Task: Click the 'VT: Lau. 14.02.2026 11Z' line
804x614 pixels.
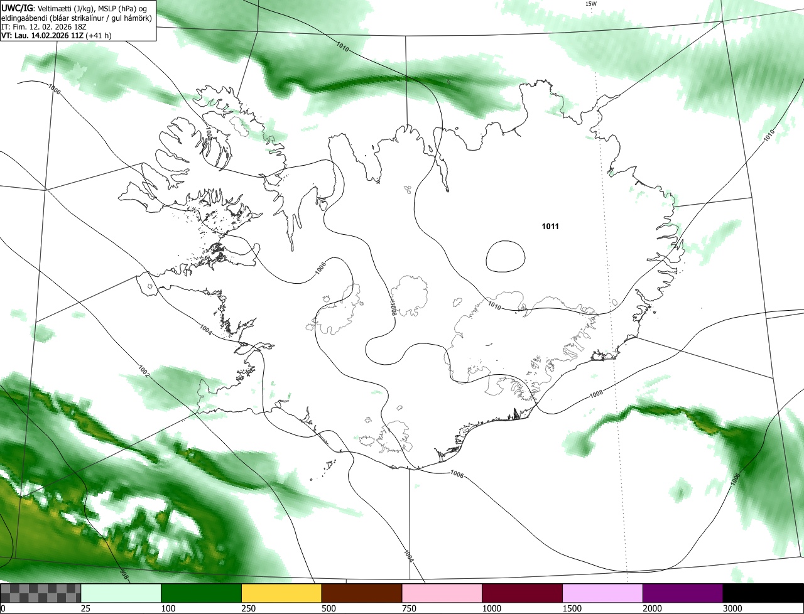Action: 57,35
